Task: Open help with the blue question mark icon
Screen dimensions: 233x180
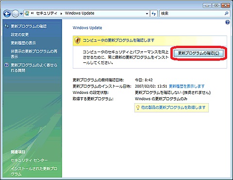Action: 227,22
